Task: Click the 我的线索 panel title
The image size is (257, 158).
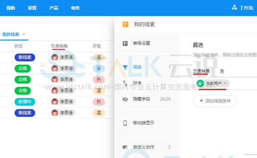Action: pos(144,24)
